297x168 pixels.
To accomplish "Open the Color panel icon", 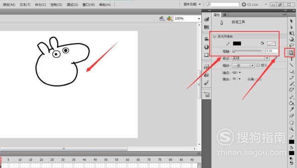I will 207,19.
